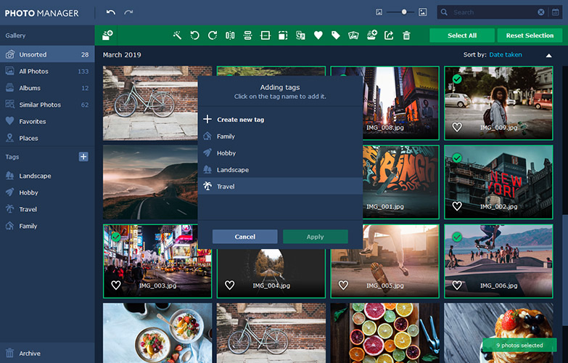Click the flip horizontal toolbar icon
The width and height of the screenshot is (568, 363).
(x=230, y=35)
